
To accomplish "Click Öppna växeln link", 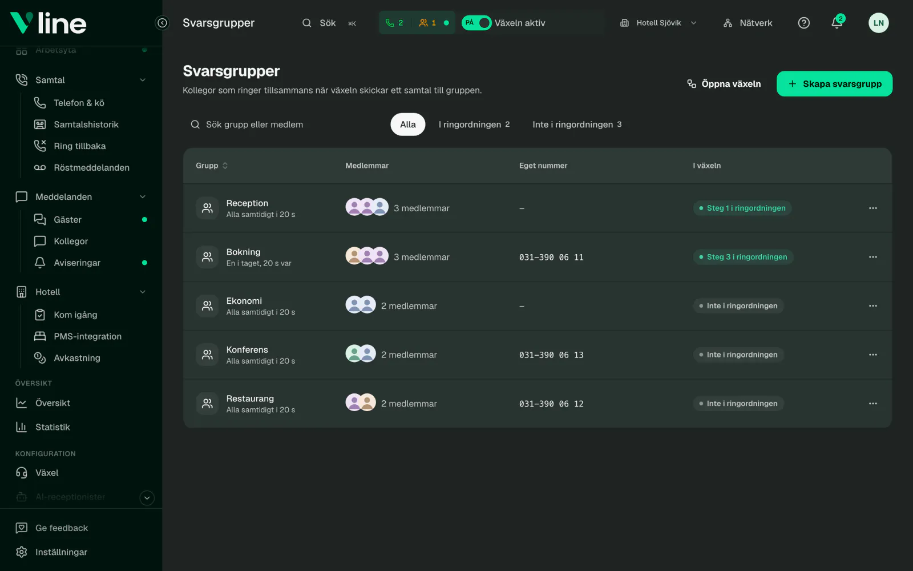I will point(724,84).
